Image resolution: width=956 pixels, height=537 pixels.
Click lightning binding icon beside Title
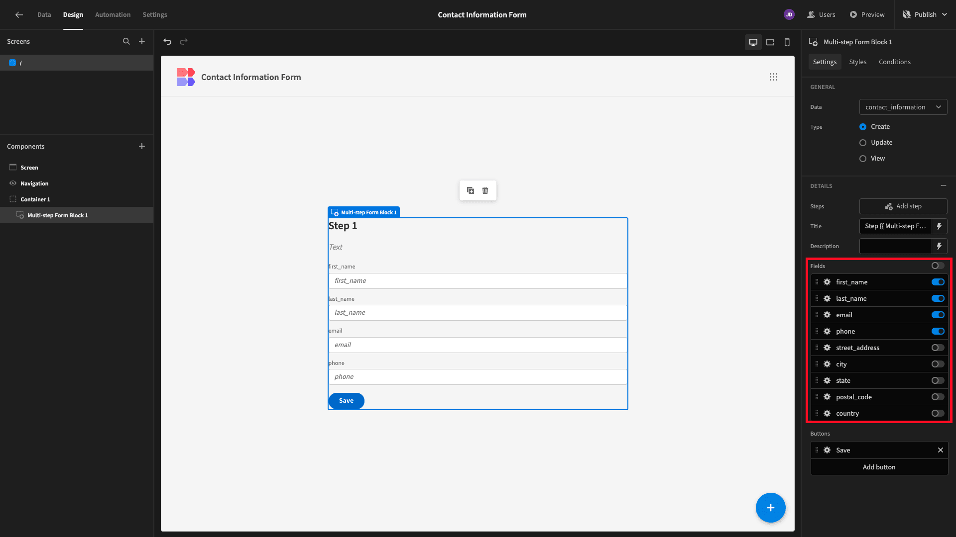(940, 226)
